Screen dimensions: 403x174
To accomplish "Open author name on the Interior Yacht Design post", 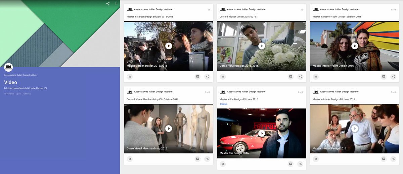I will click(x=339, y=9).
